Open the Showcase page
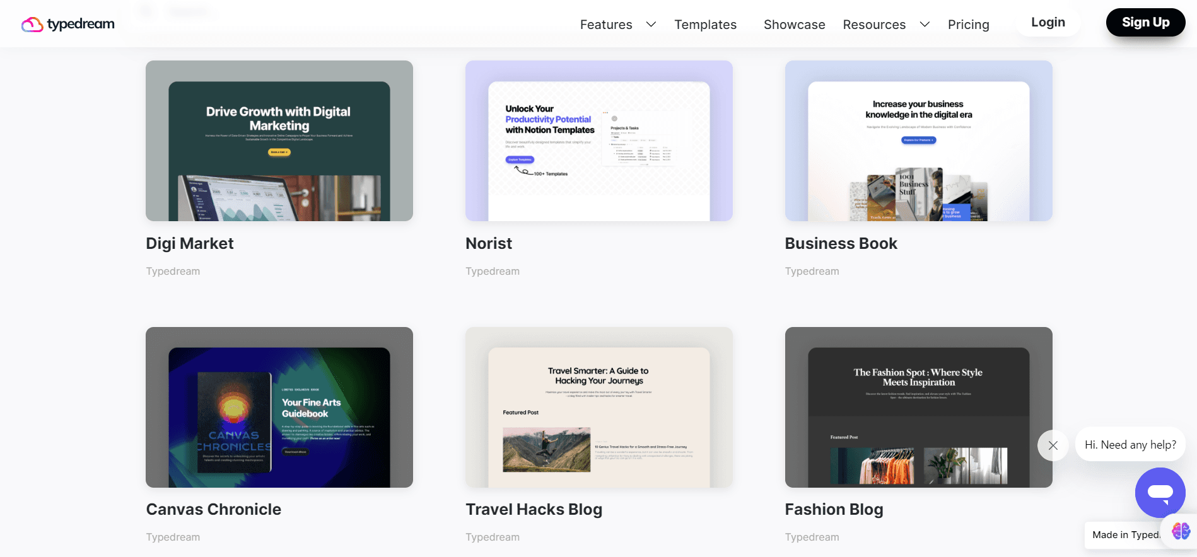 tap(794, 25)
